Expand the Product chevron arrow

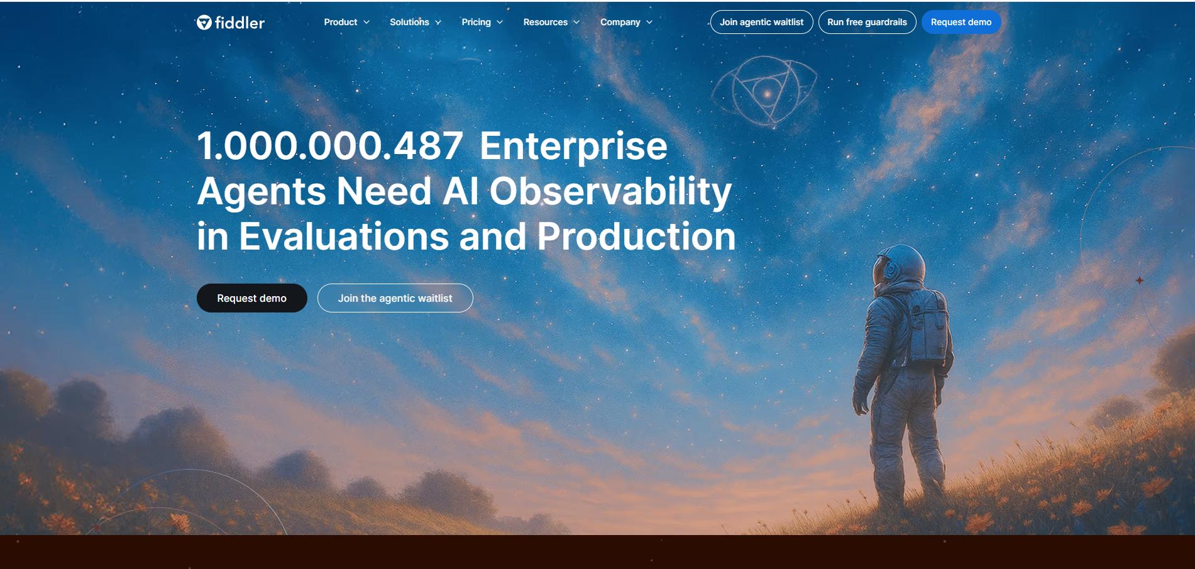pyautogui.click(x=366, y=22)
